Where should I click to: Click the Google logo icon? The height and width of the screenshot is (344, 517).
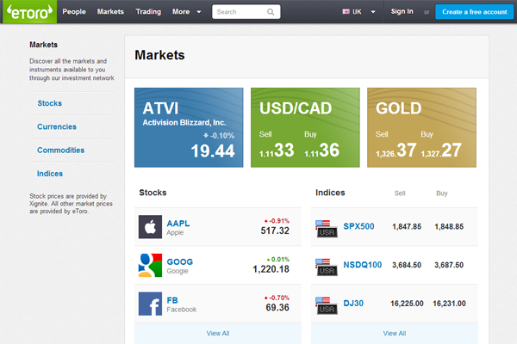(x=150, y=266)
